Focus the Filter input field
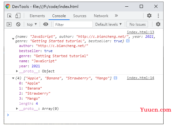This screenshot has height=127, width=175. tap(73, 24)
